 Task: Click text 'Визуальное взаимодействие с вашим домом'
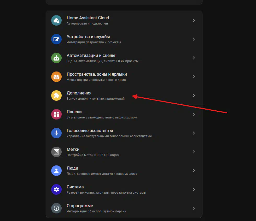[102, 117]
